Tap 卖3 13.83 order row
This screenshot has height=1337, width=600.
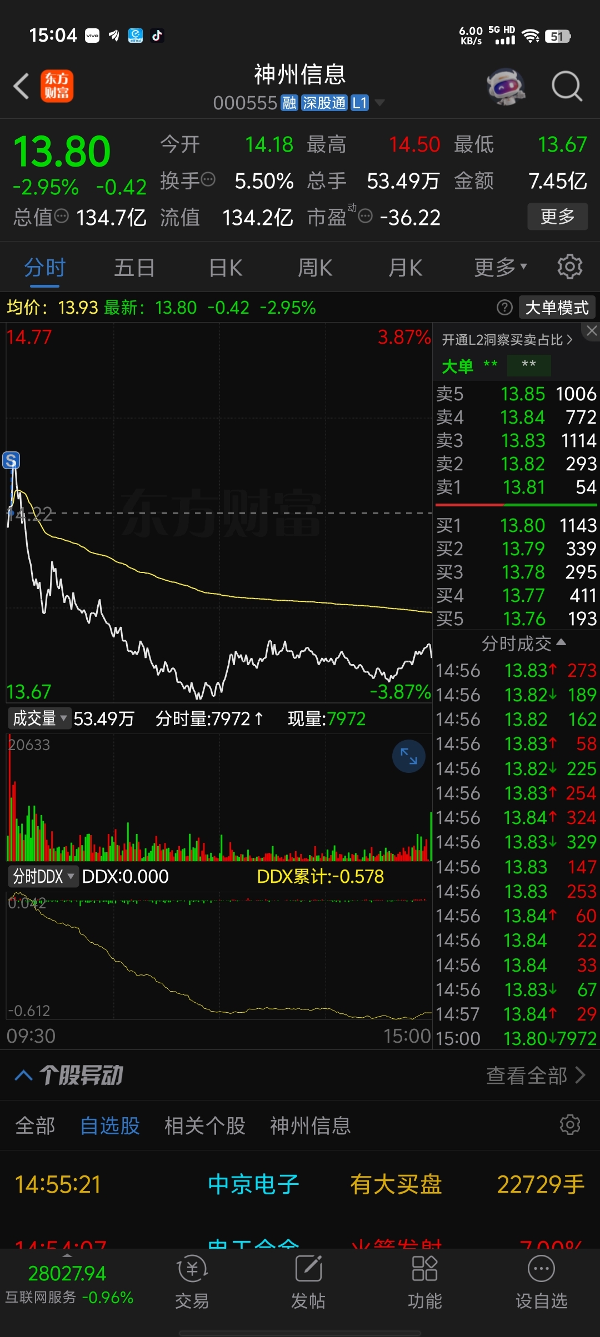coord(516,440)
